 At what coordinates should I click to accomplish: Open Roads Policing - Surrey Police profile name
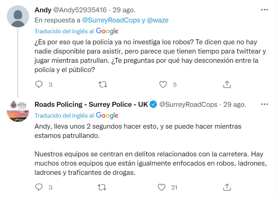[91, 104]
